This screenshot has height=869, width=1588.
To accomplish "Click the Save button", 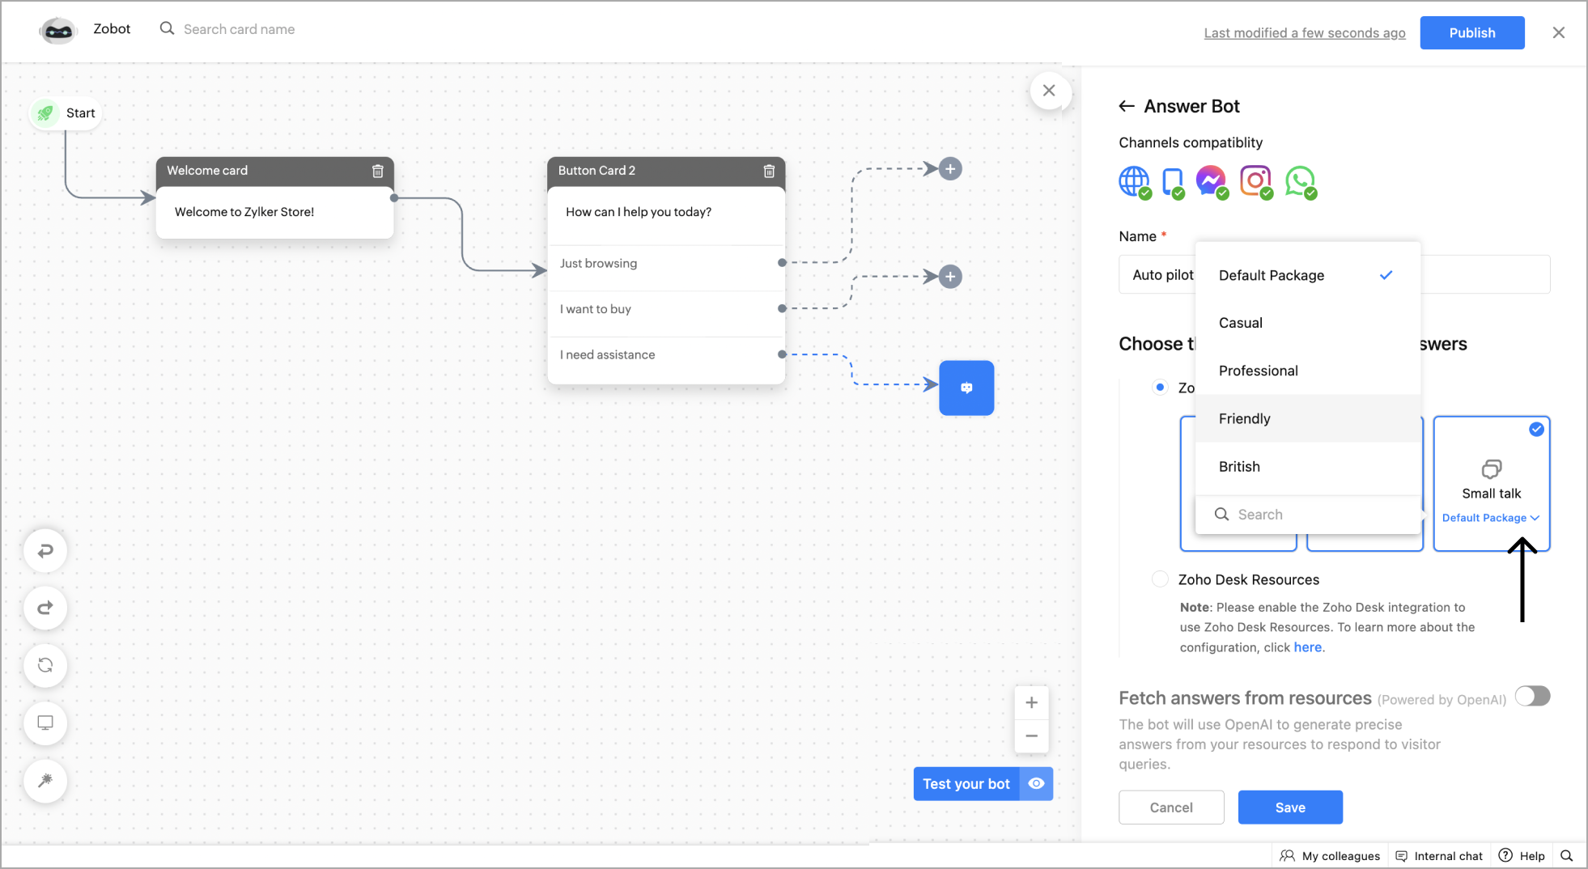I will pos(1290,808).
